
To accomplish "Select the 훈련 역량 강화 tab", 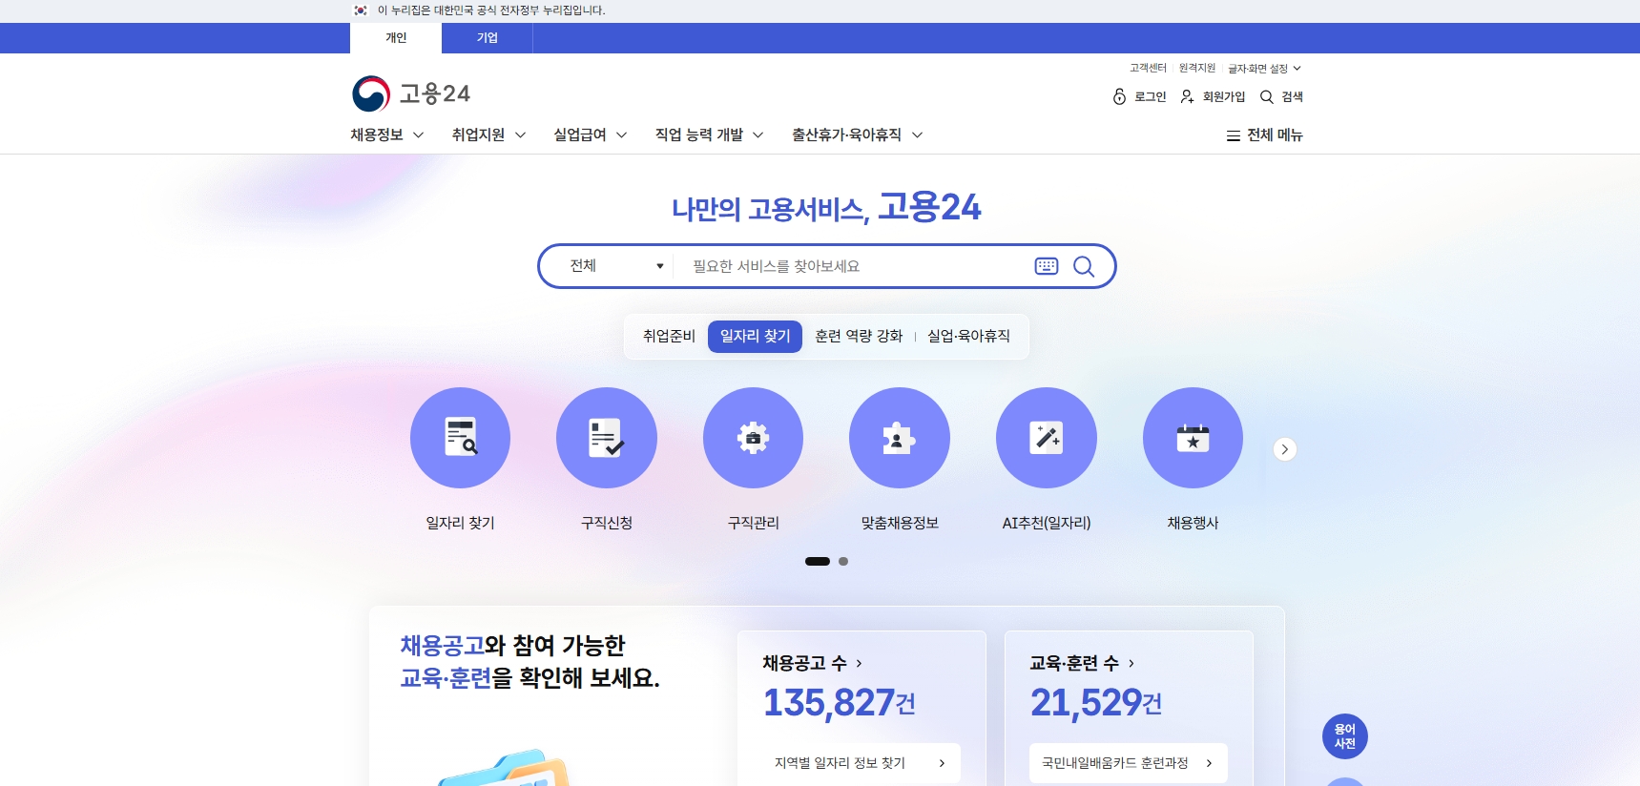I will pyautogui.click(x=859, y=337).
